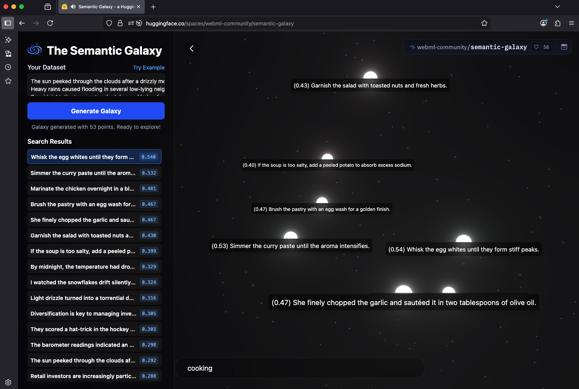
Task: Click the account profile icon in the toolbar
Action: pyautogui.click(x=543, y=23)
